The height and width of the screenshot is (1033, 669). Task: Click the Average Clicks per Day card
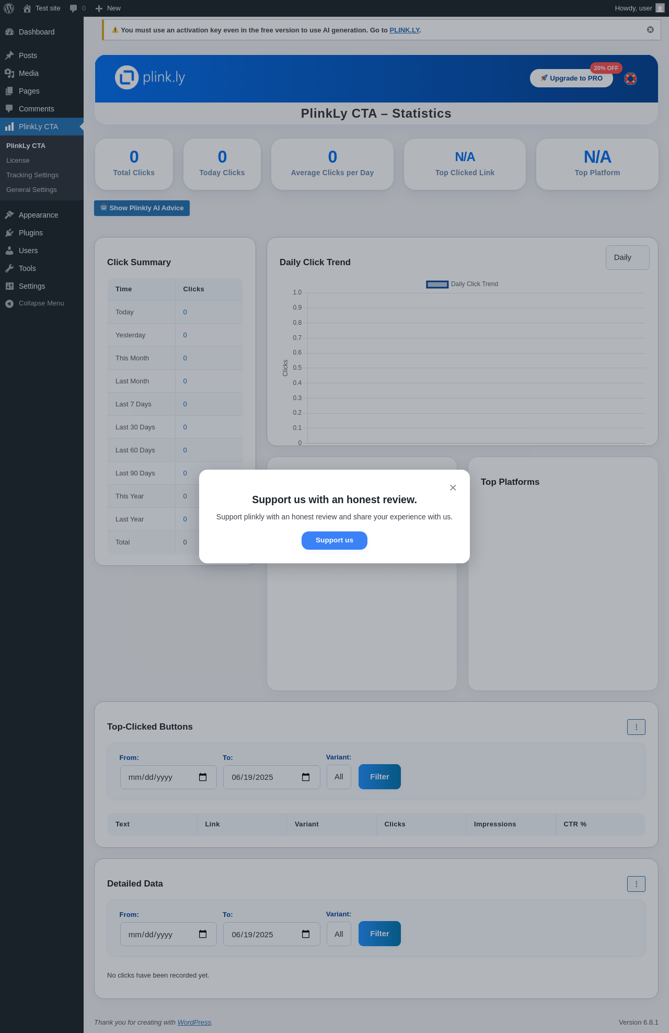click(332, 164)
